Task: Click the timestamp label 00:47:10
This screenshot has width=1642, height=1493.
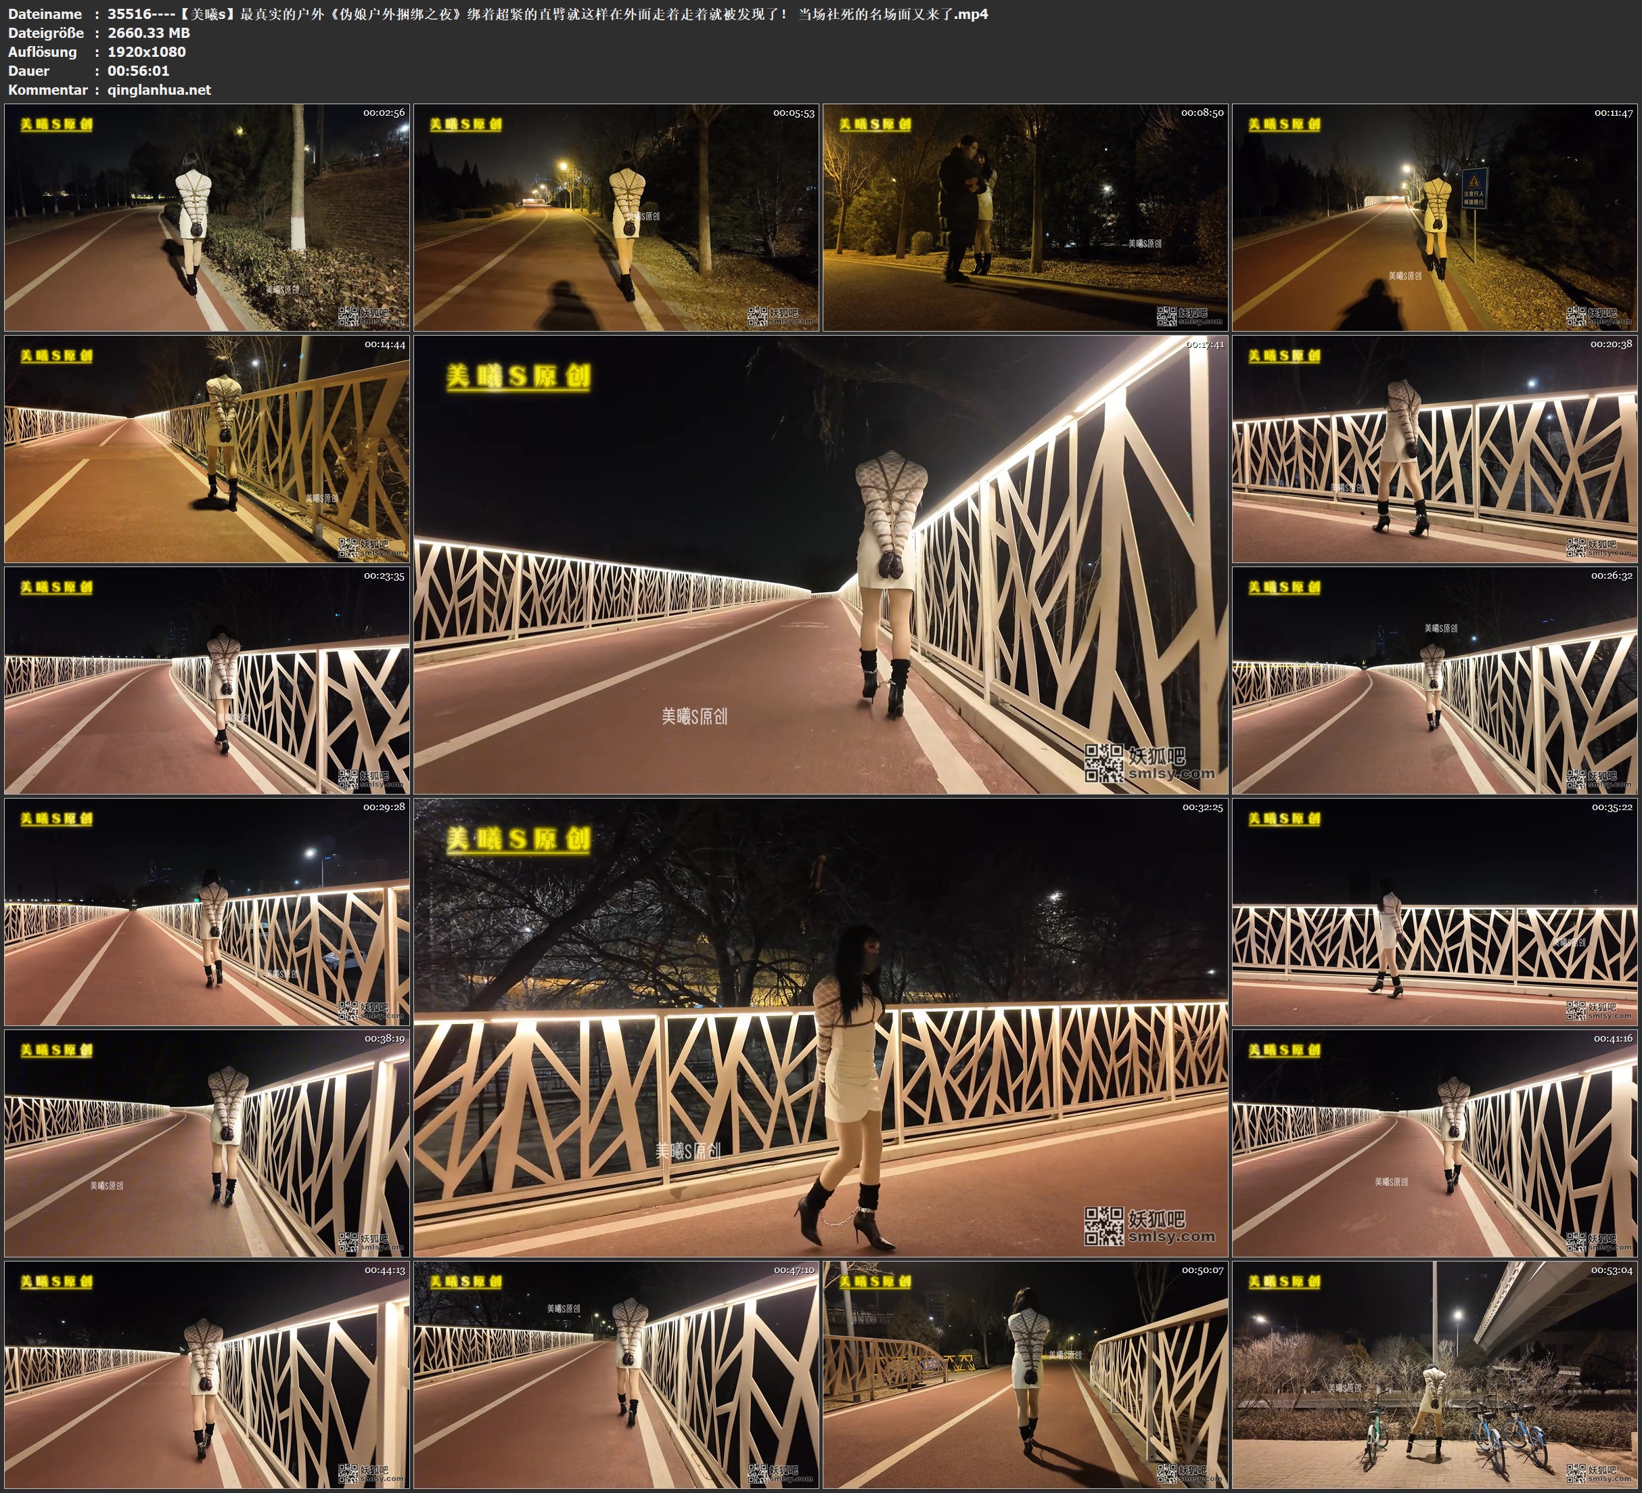Action: (794, 1270)
